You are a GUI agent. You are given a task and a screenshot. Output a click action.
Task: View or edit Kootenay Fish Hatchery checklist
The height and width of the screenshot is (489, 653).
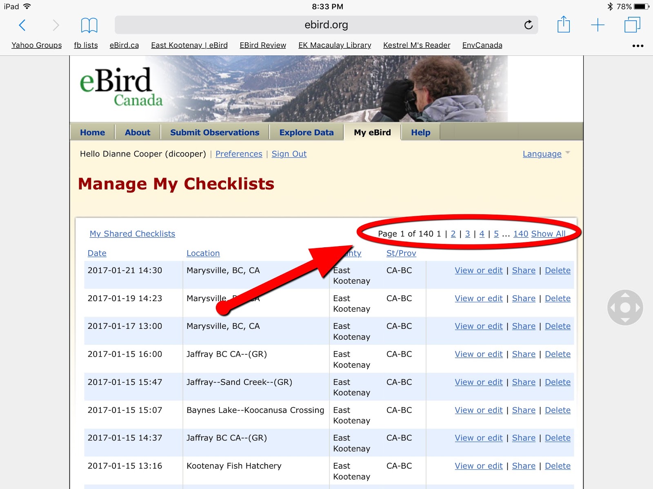[x=479, y=466]
